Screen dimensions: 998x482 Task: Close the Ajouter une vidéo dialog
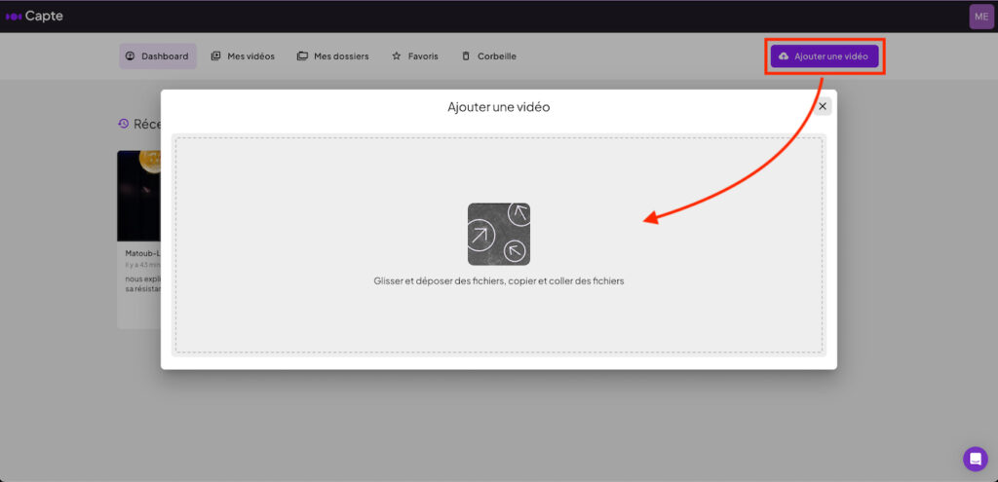click(x=823, y=106)
